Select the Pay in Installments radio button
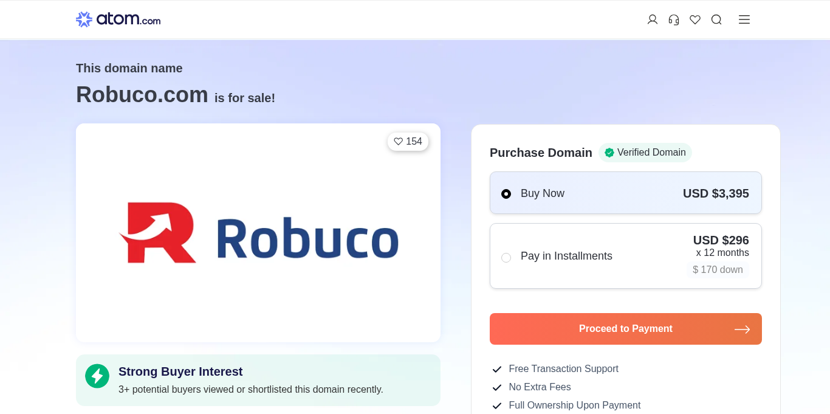This screenshot has width=830, height=414. click(x=506, y=258)
